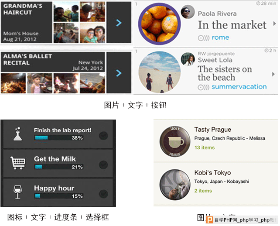Open Sweet Lola's profile avatar
This screenshot has height=226, width=280.
tap(188, 59)
